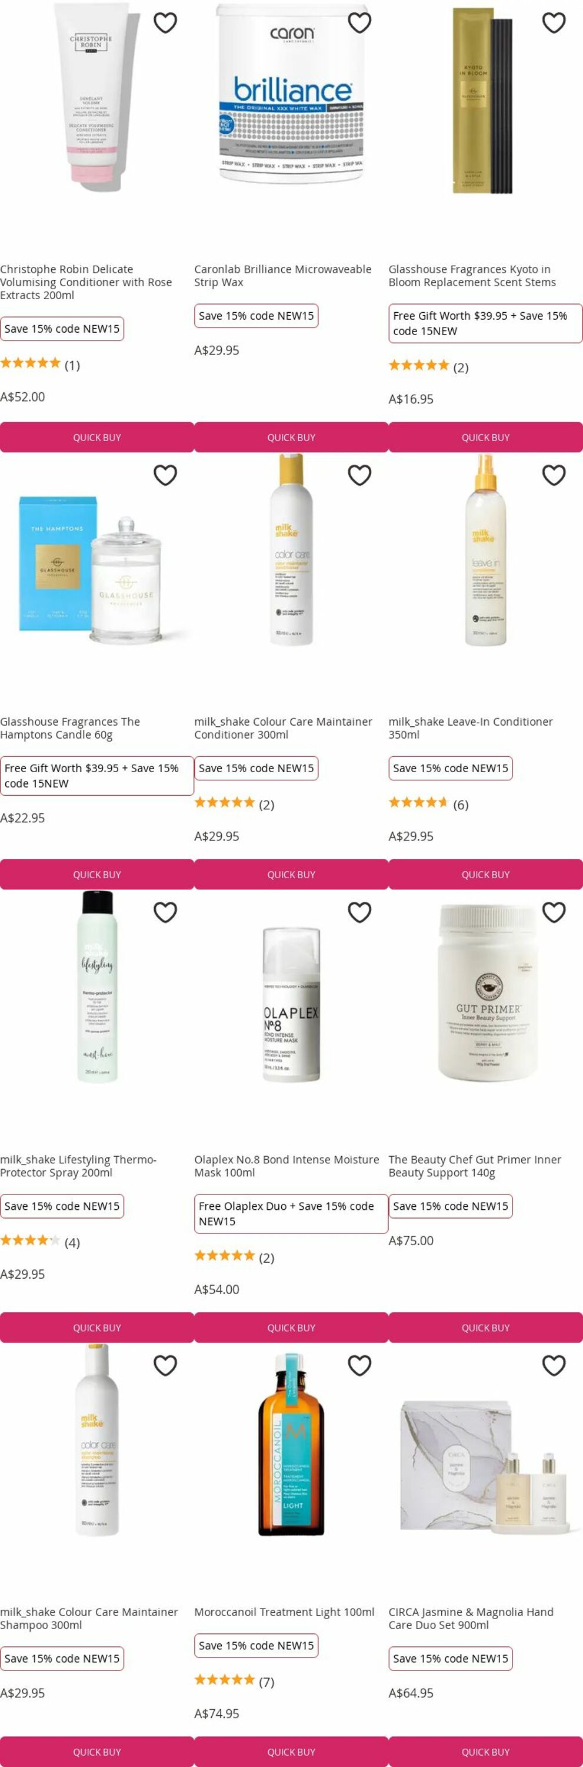This screenshot has width=583, height=1767.
Task: Click heart icon on Olaplex No.8 mask
Action: 359,912
